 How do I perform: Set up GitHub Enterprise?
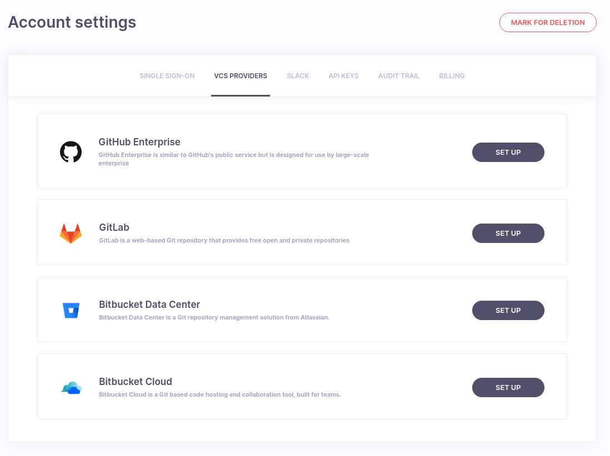click(x=508, y=152)
